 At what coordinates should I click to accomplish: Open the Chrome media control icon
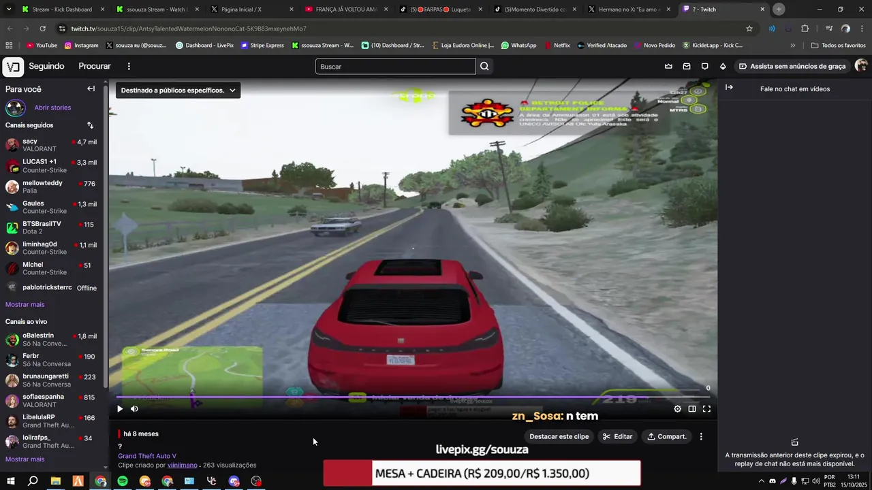pos(829,29)
